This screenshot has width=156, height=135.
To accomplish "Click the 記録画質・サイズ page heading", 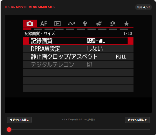I will (x=40, y=33).
